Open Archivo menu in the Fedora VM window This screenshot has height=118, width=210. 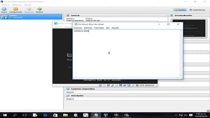tap(58, 27)
